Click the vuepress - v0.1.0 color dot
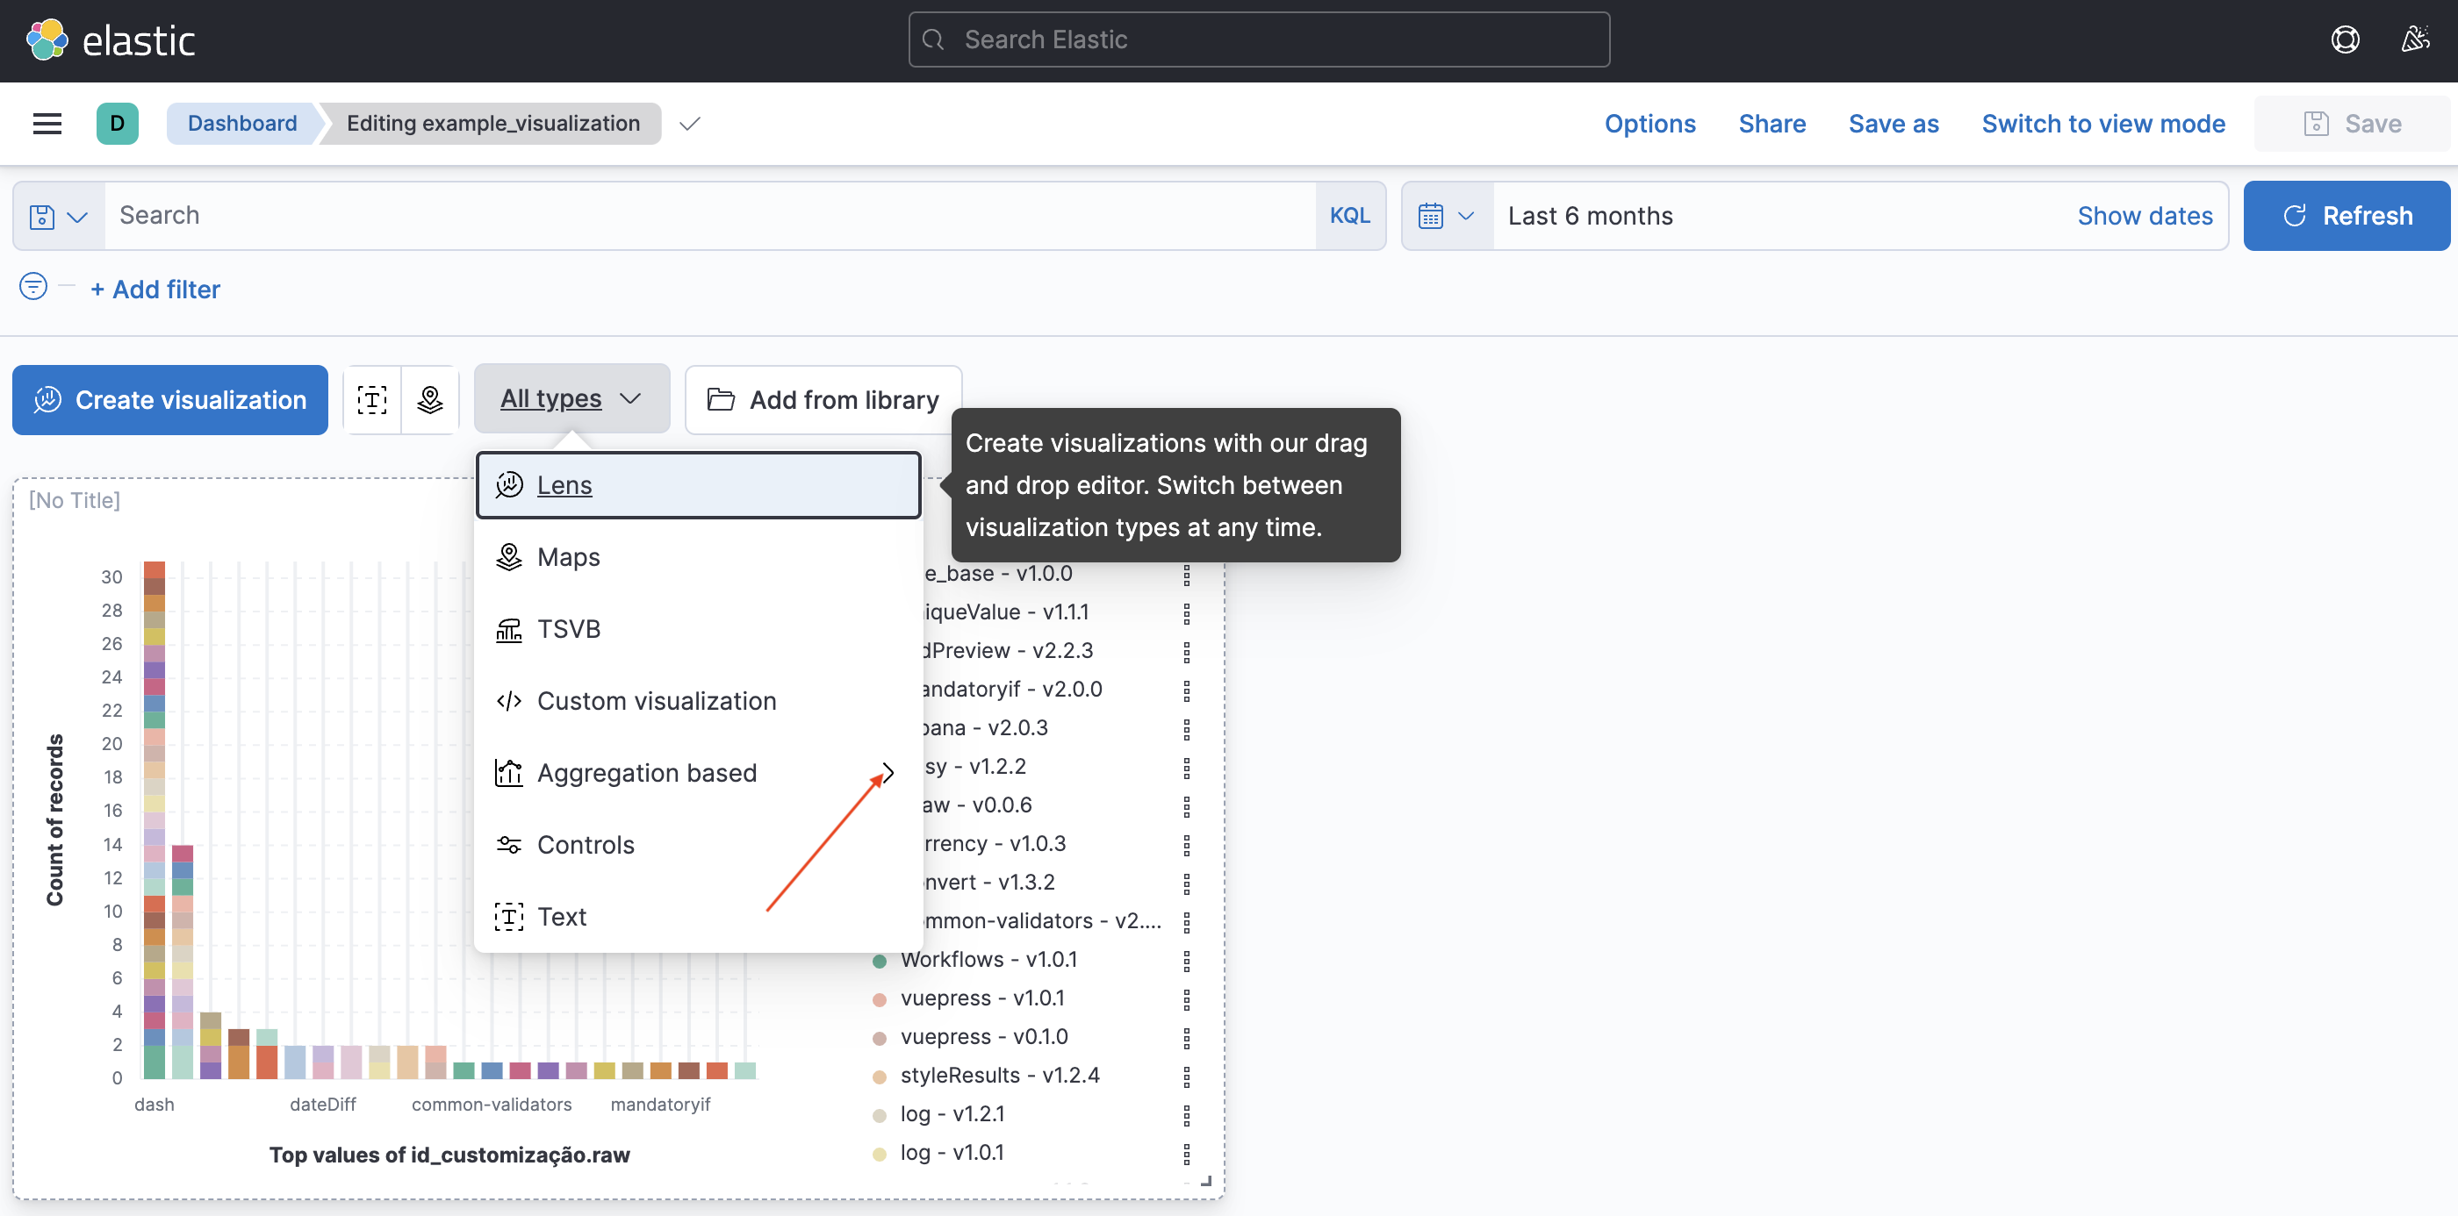The width and height of the screenshot is (2458, 1216). pos(880,1038)
